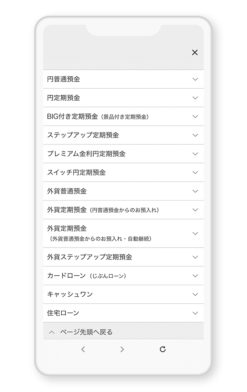Expand the 円普通預金 chevron
Image resolution: width=247 pixels, height=392 pixels.
(195, 79)
